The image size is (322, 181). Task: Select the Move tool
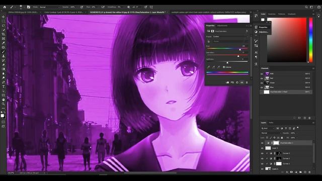coord(4,17)
